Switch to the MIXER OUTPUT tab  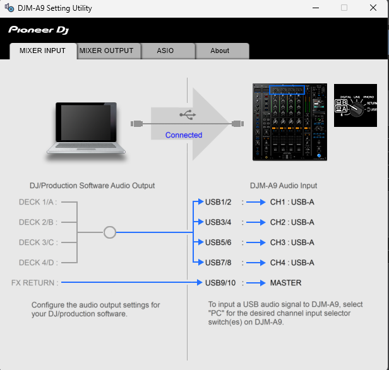(109, 51)
